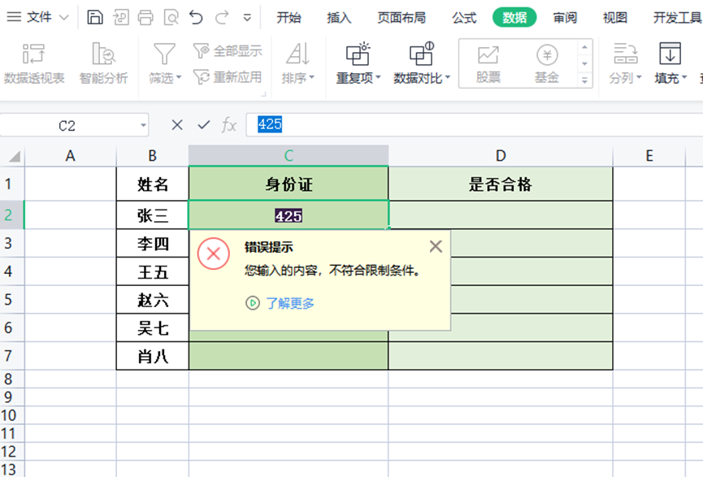Expand the stock/fund data type gallery

[584, 80]
